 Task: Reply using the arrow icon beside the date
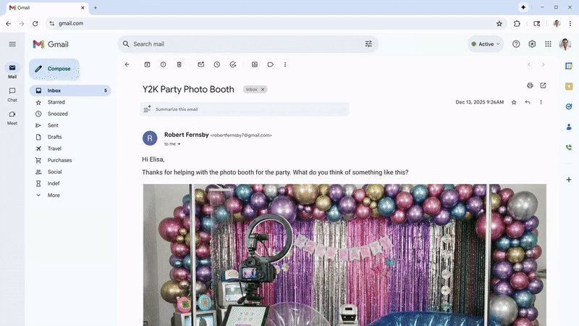click(528, 103)
